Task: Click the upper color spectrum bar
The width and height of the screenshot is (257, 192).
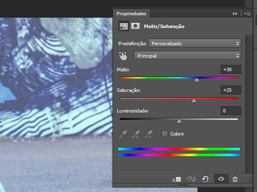Action: tap(179, 149)
